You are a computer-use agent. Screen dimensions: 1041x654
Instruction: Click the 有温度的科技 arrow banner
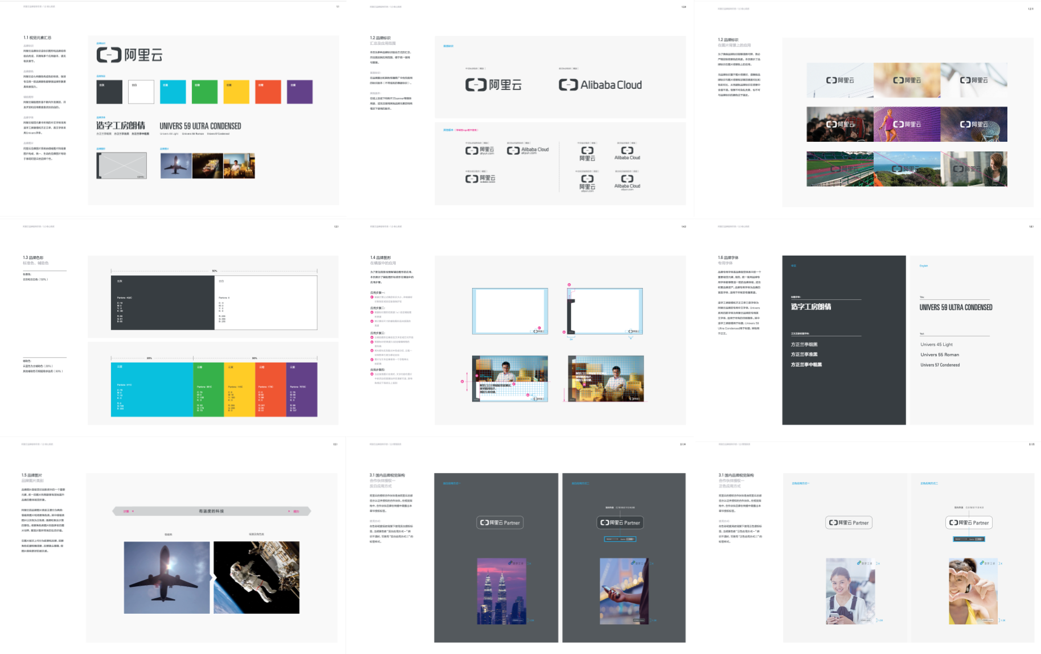point(212,511)
